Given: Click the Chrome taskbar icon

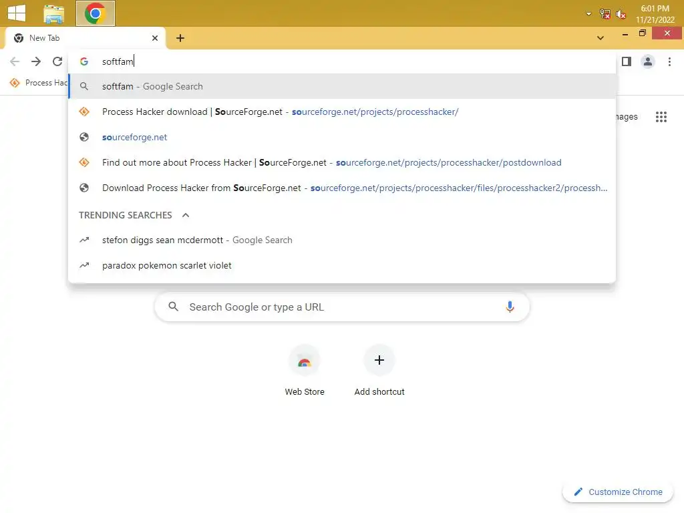Looking at the screenshot, I should (95, 13).
